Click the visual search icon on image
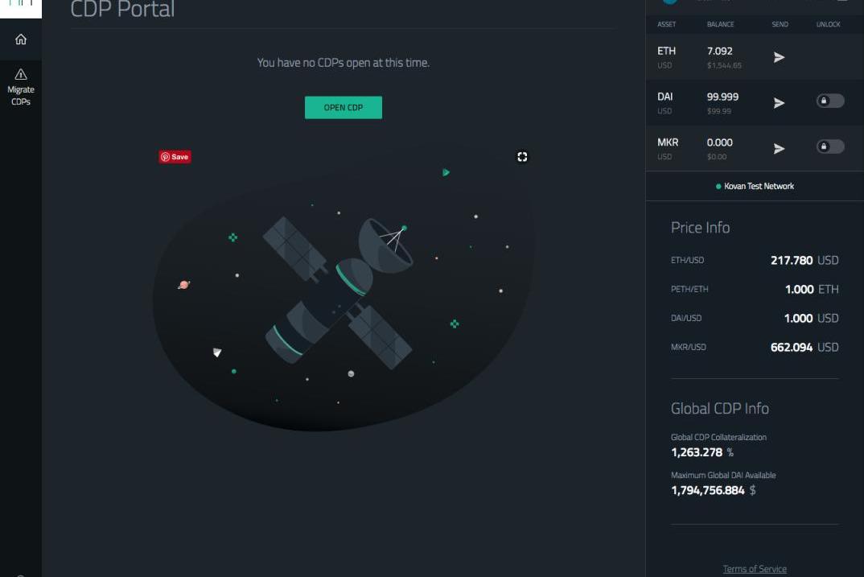 coord(522,157)
